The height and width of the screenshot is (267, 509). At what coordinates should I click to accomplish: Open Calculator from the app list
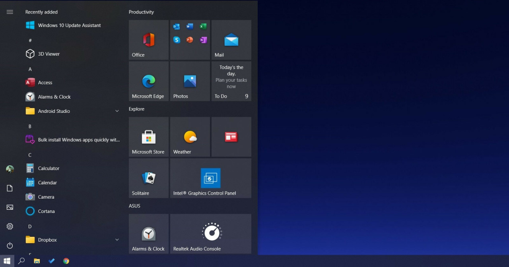coord(49,168)
